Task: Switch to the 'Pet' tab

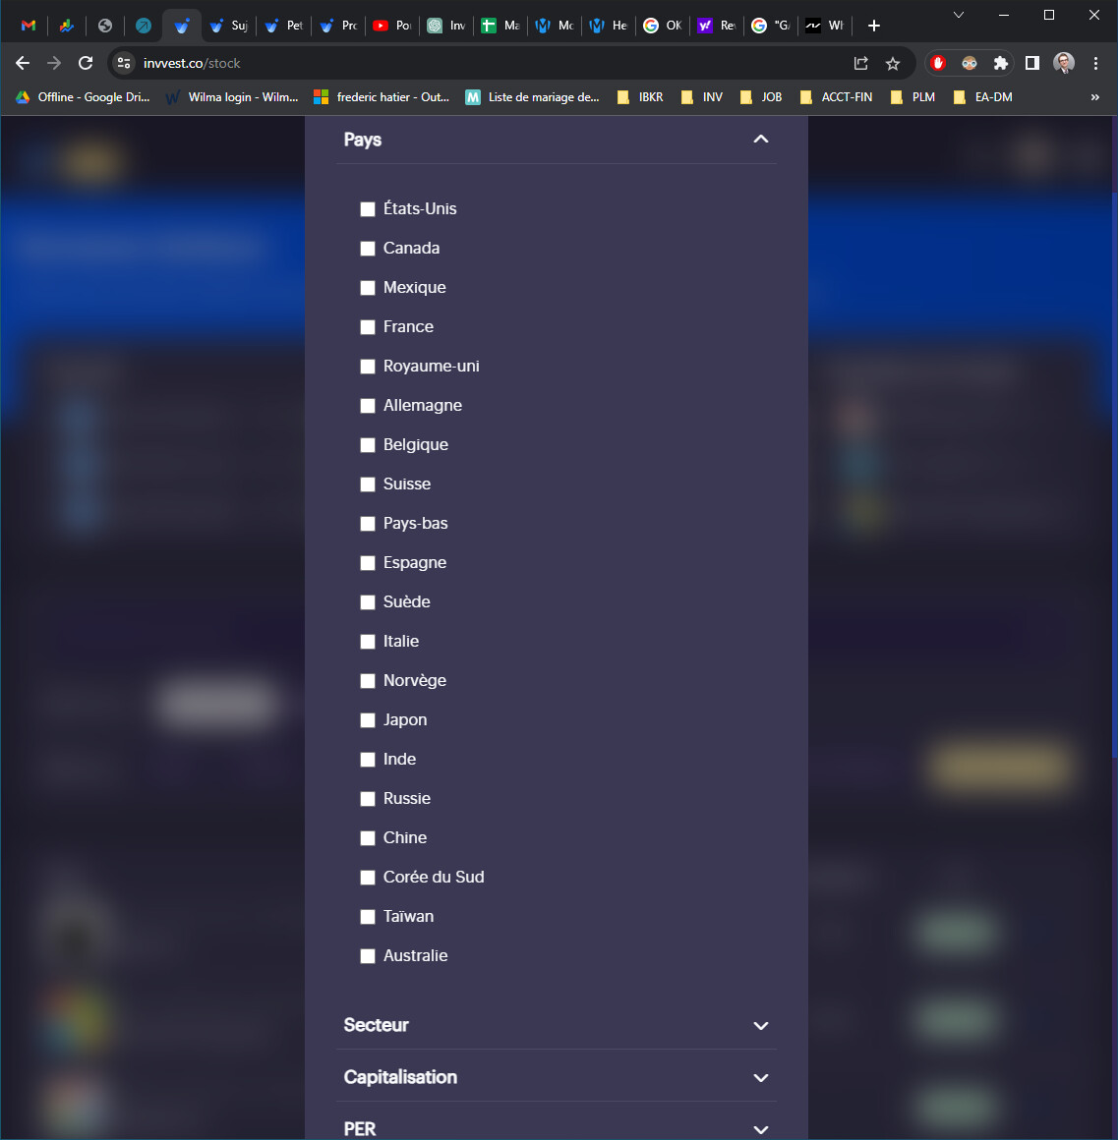Action: tap(284, 26)
